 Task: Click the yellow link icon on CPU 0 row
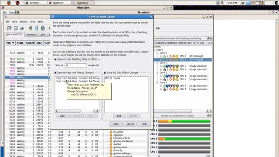pyautogui.click(x=177, y=56)
